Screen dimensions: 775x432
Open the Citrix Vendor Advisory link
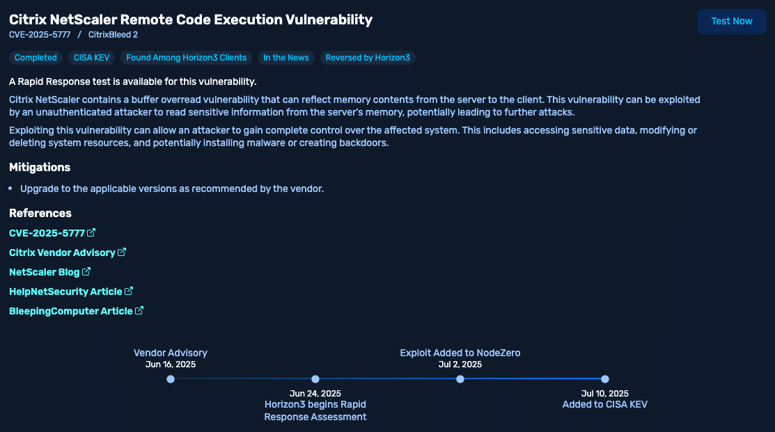pyautogui.click(x=62, y=253)
